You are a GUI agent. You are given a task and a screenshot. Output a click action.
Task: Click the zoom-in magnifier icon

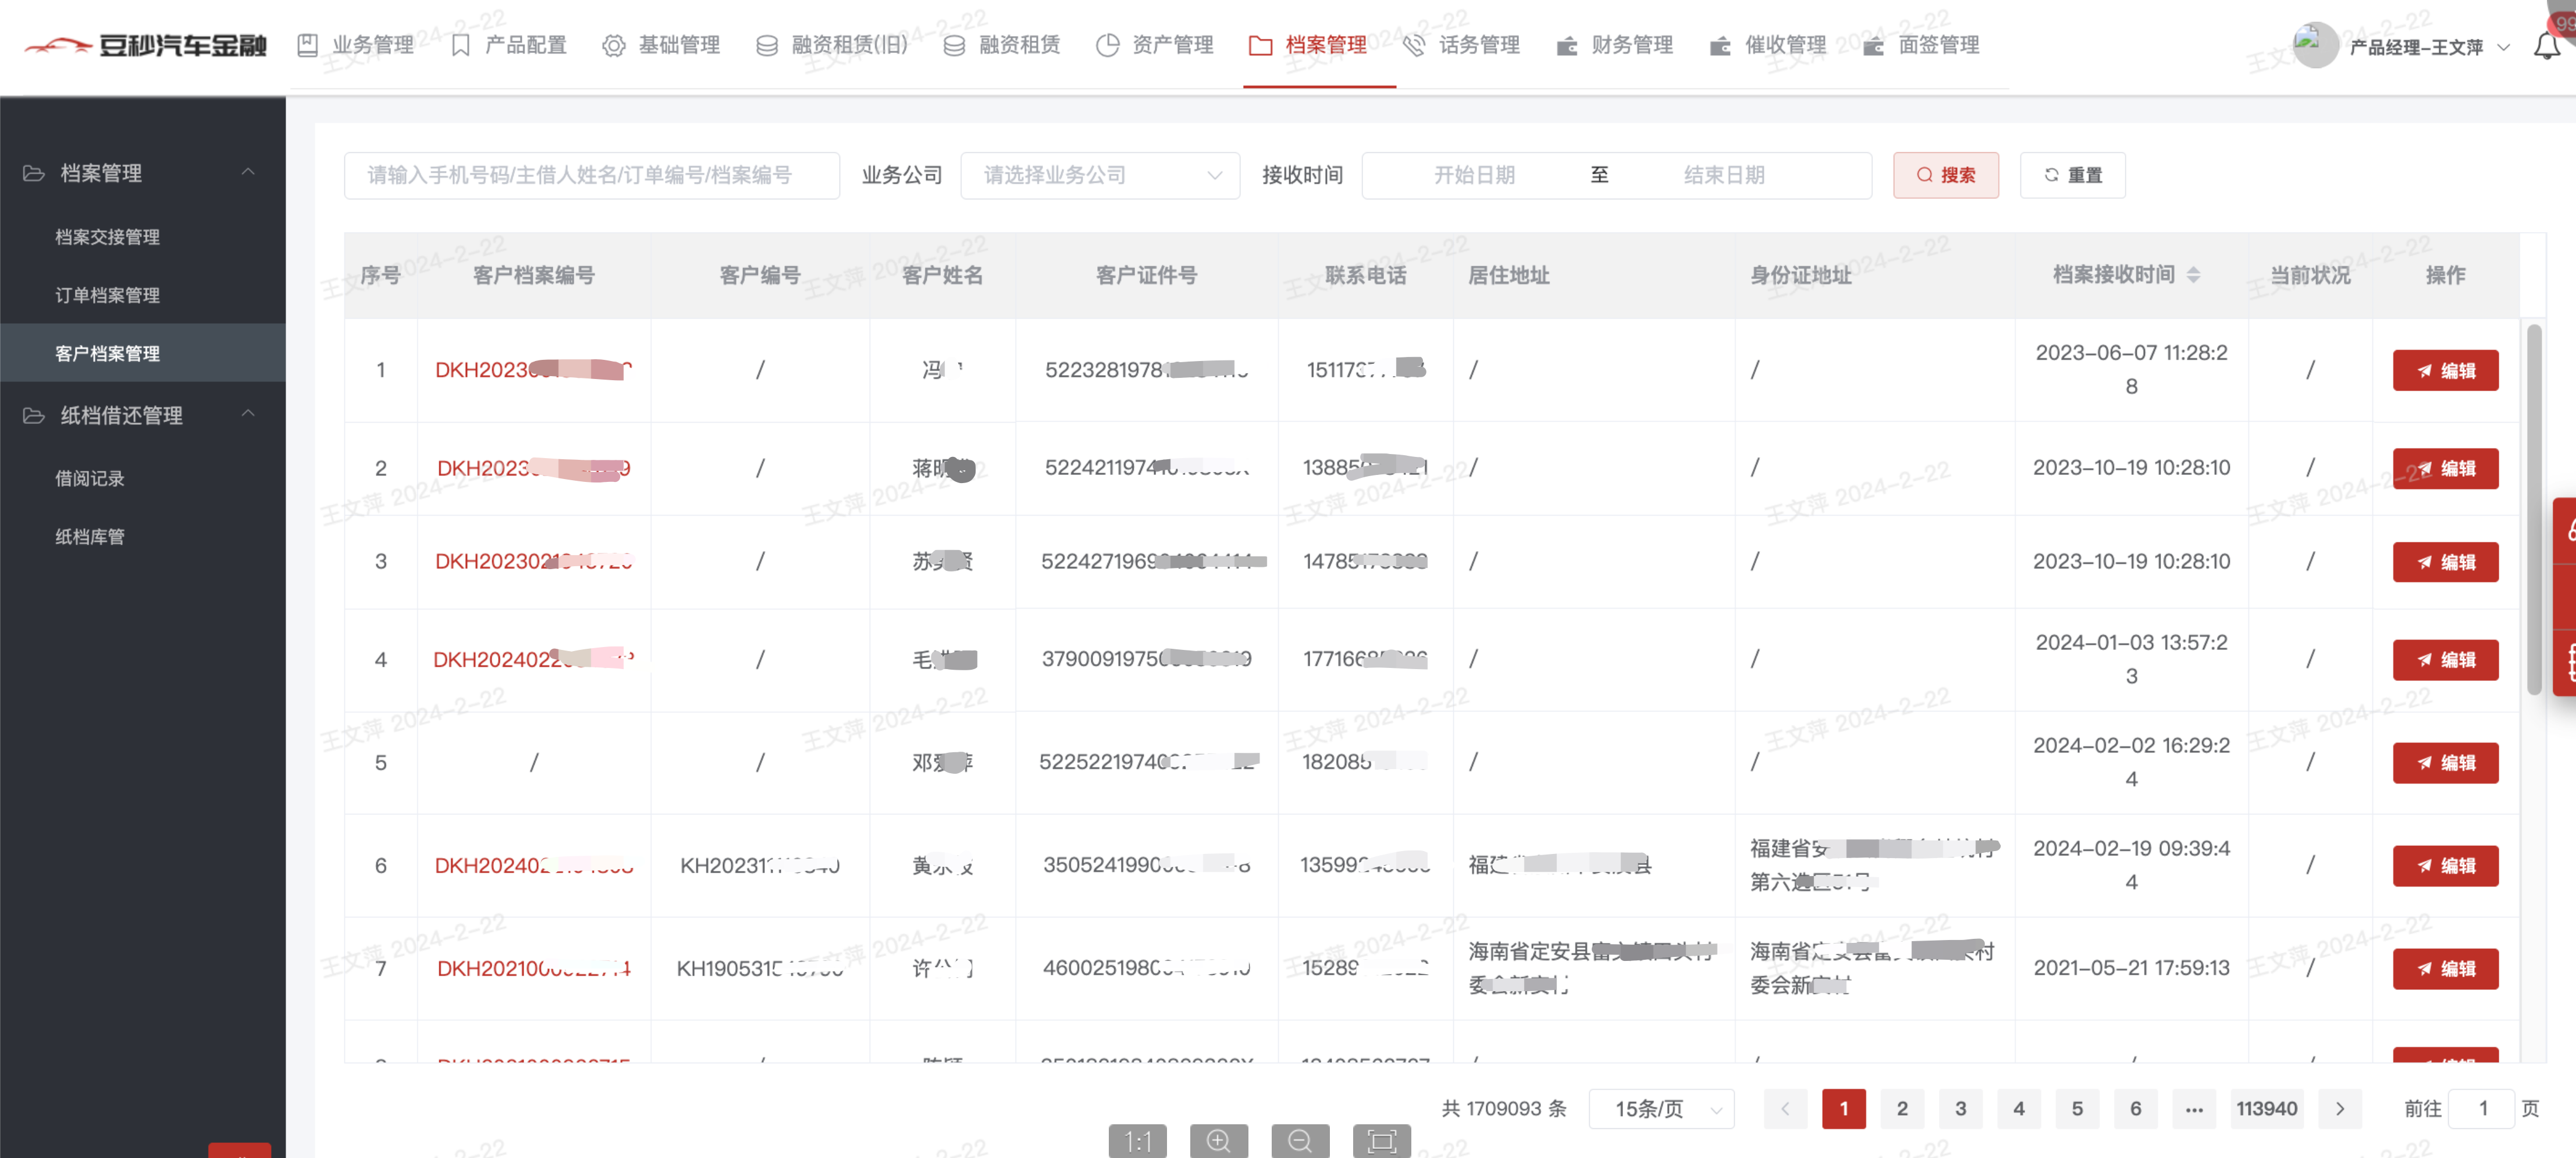(1218, 1140)
